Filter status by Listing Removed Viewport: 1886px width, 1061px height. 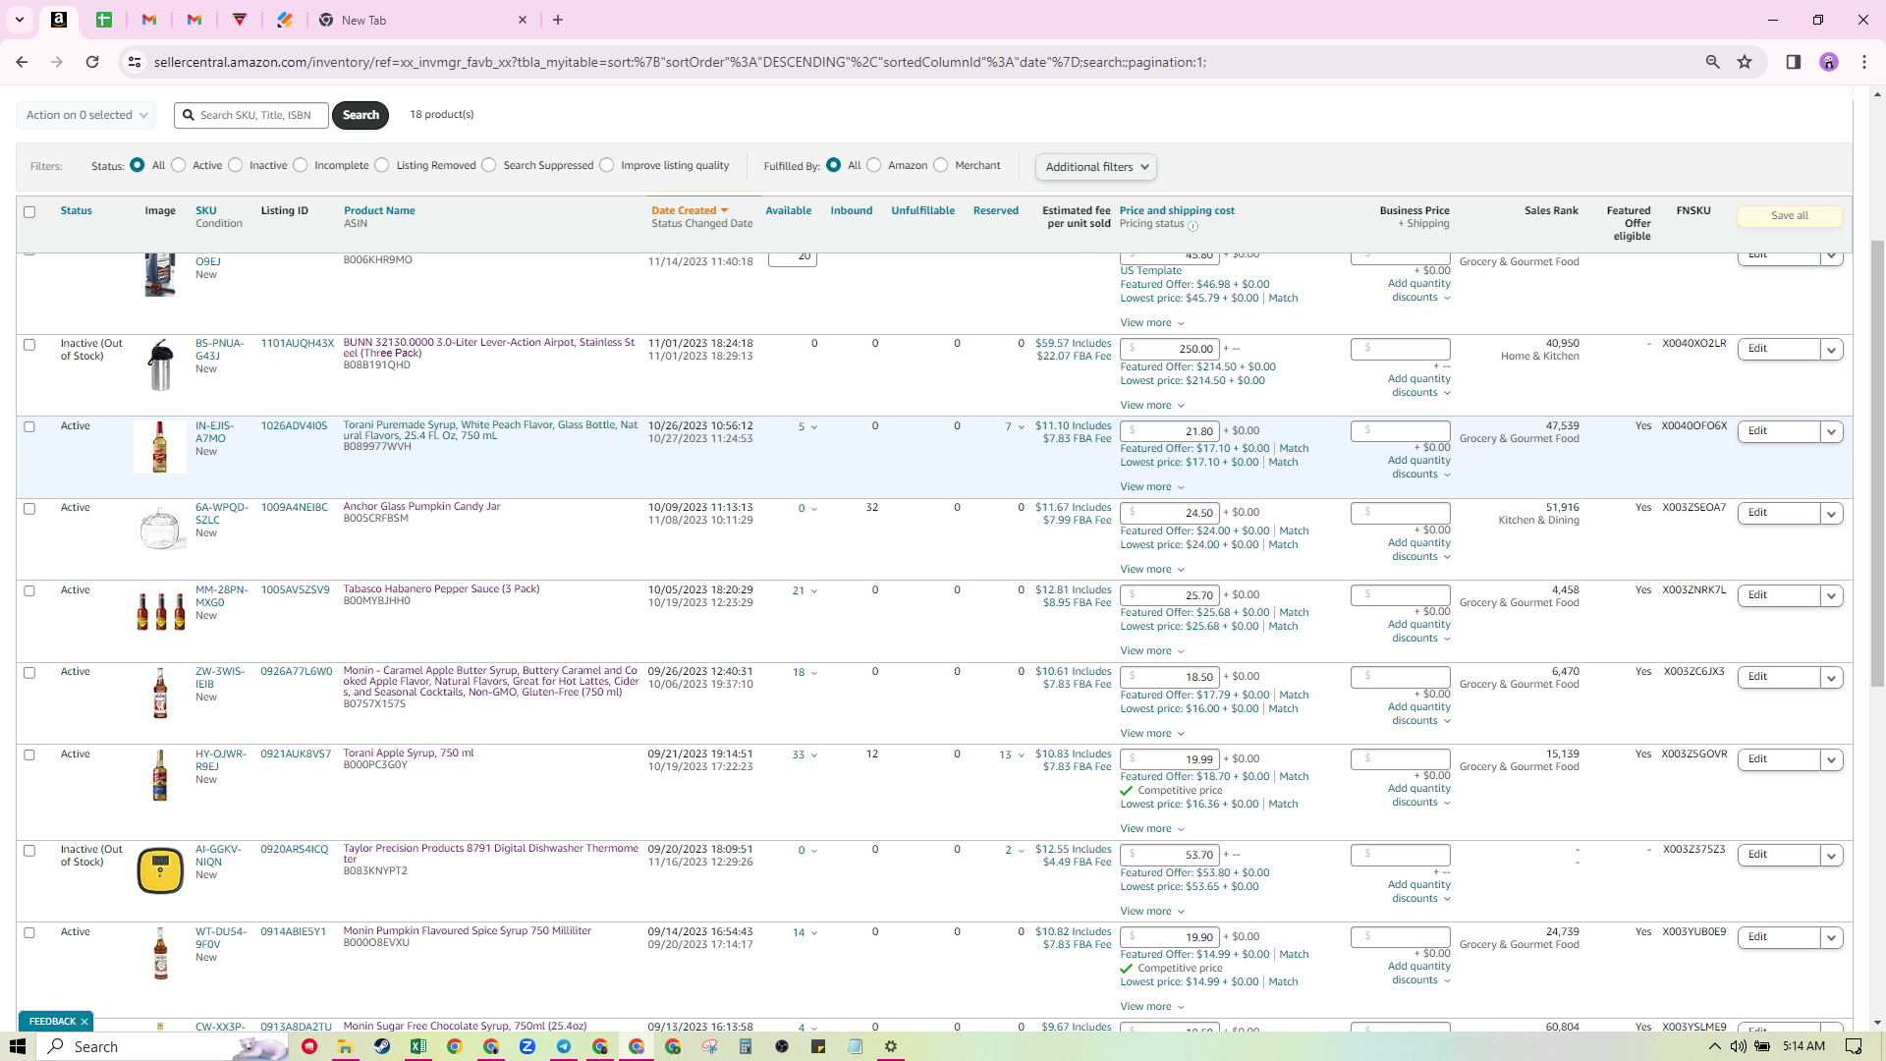[x=382, y=165]
